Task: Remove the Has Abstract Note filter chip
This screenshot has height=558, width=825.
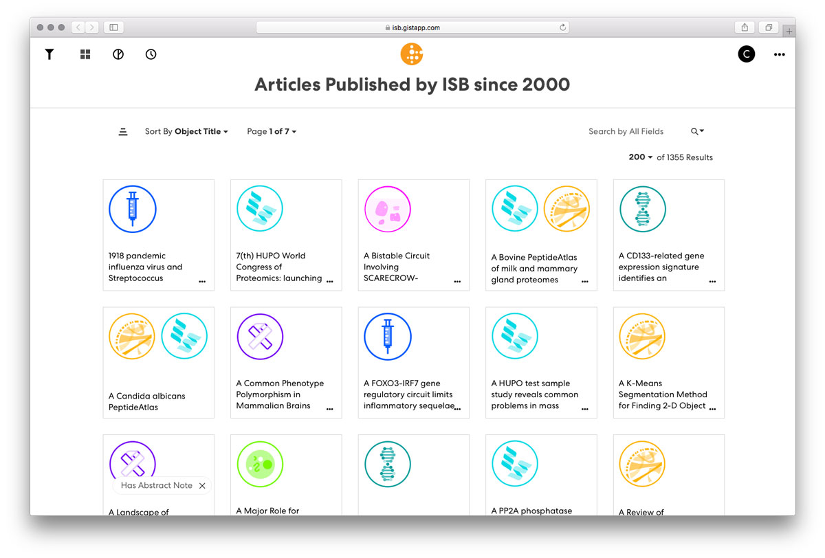Action: click(202, 486)
